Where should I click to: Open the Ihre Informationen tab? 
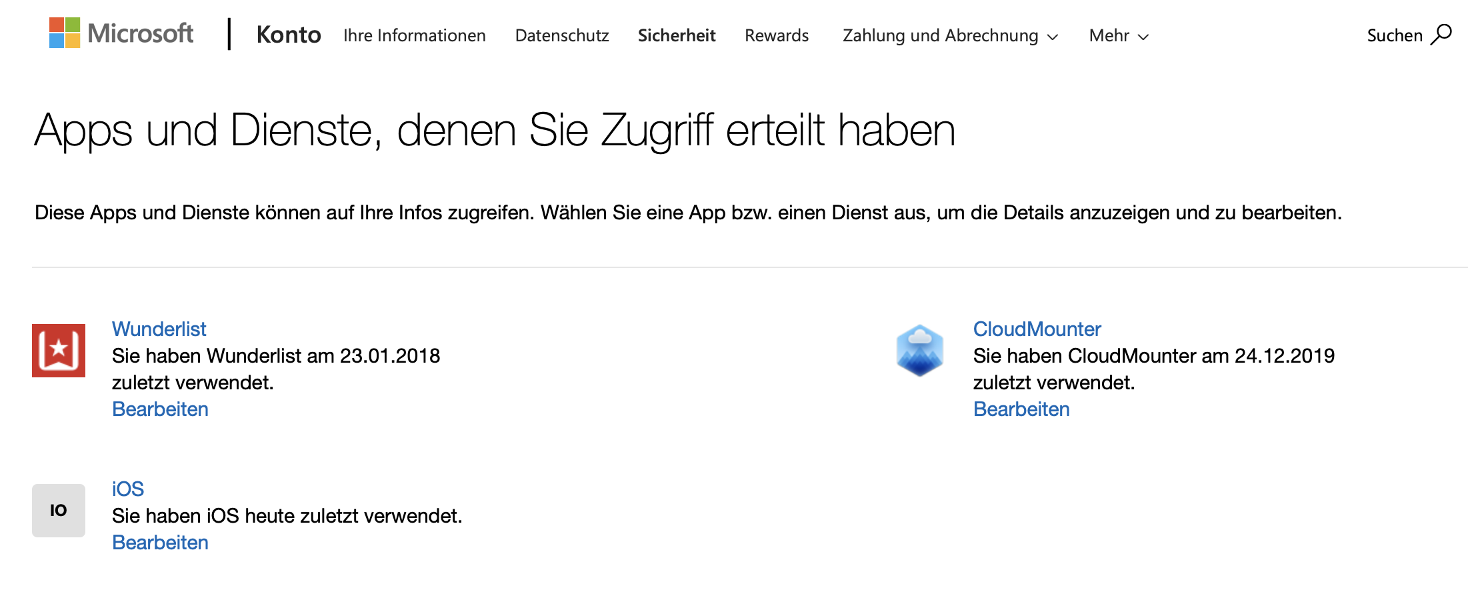pyautogui.click(x=415, y=35)
